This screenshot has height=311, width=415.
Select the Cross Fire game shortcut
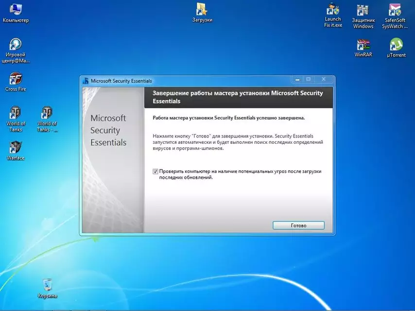pos(16,82)
